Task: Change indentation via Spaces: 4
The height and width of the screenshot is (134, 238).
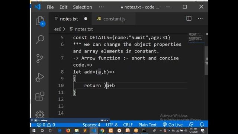Action: click(x=91, y=125)
